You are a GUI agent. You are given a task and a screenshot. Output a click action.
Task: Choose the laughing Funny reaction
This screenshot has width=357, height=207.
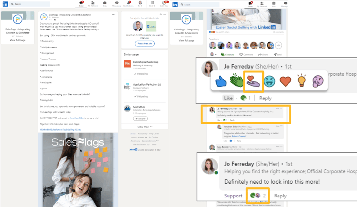269,81
